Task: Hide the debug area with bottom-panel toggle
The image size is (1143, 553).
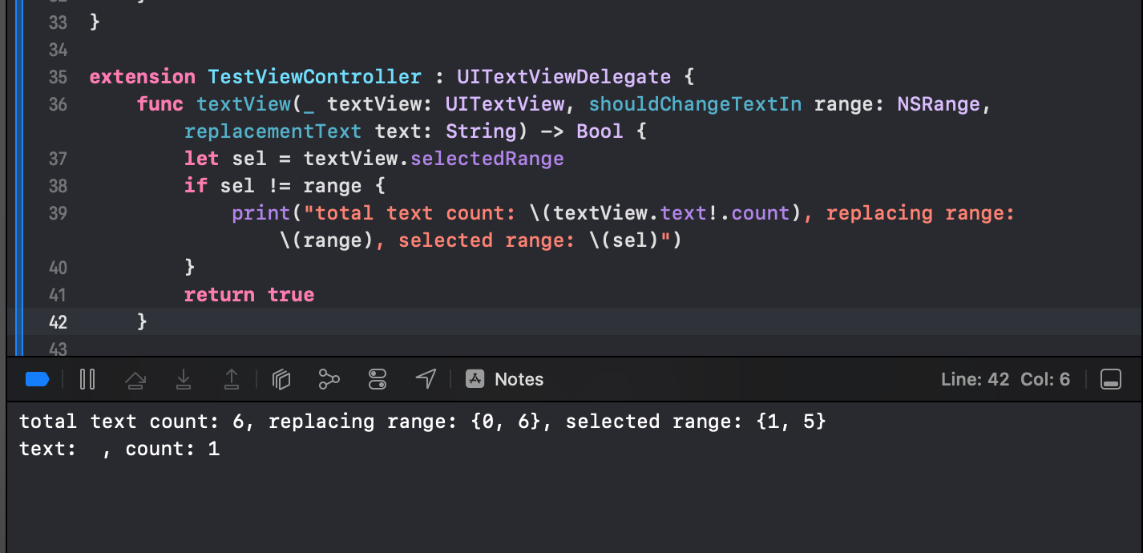Action: [x=1110, y=379]
